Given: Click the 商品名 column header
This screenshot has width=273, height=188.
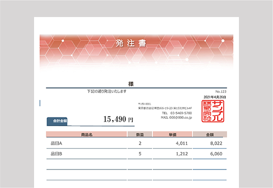Looking at the screenshot, I should 87,134.
